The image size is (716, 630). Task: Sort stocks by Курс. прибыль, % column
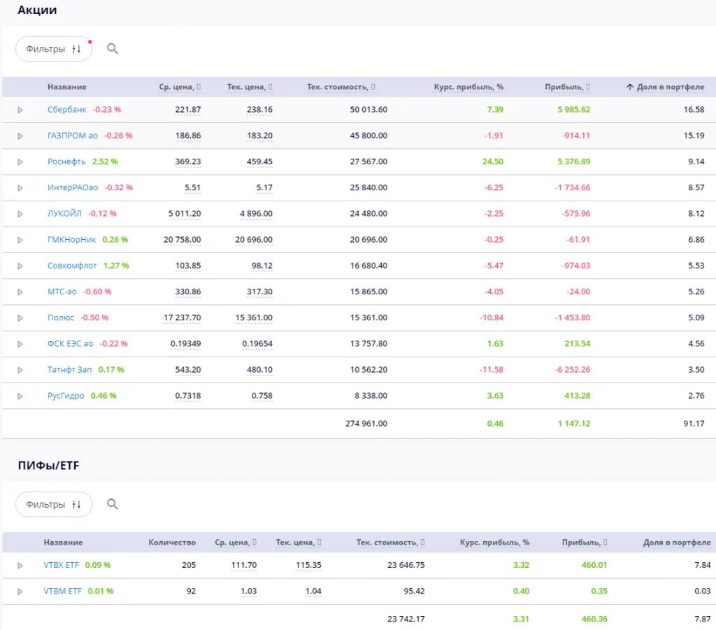468,87
